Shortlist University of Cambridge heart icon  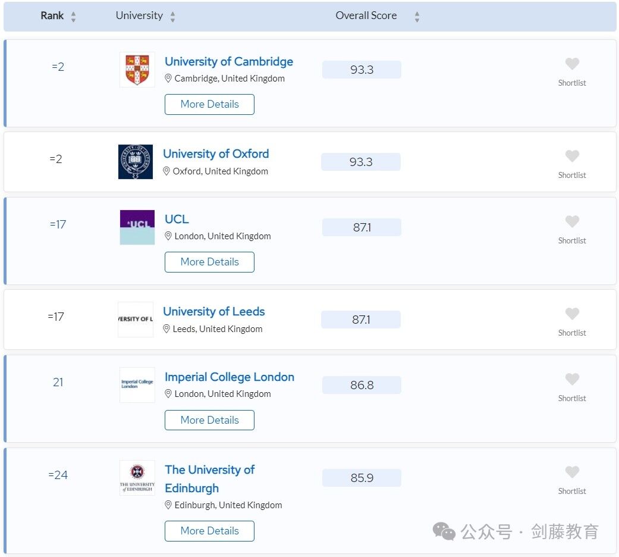coord(572,64)
